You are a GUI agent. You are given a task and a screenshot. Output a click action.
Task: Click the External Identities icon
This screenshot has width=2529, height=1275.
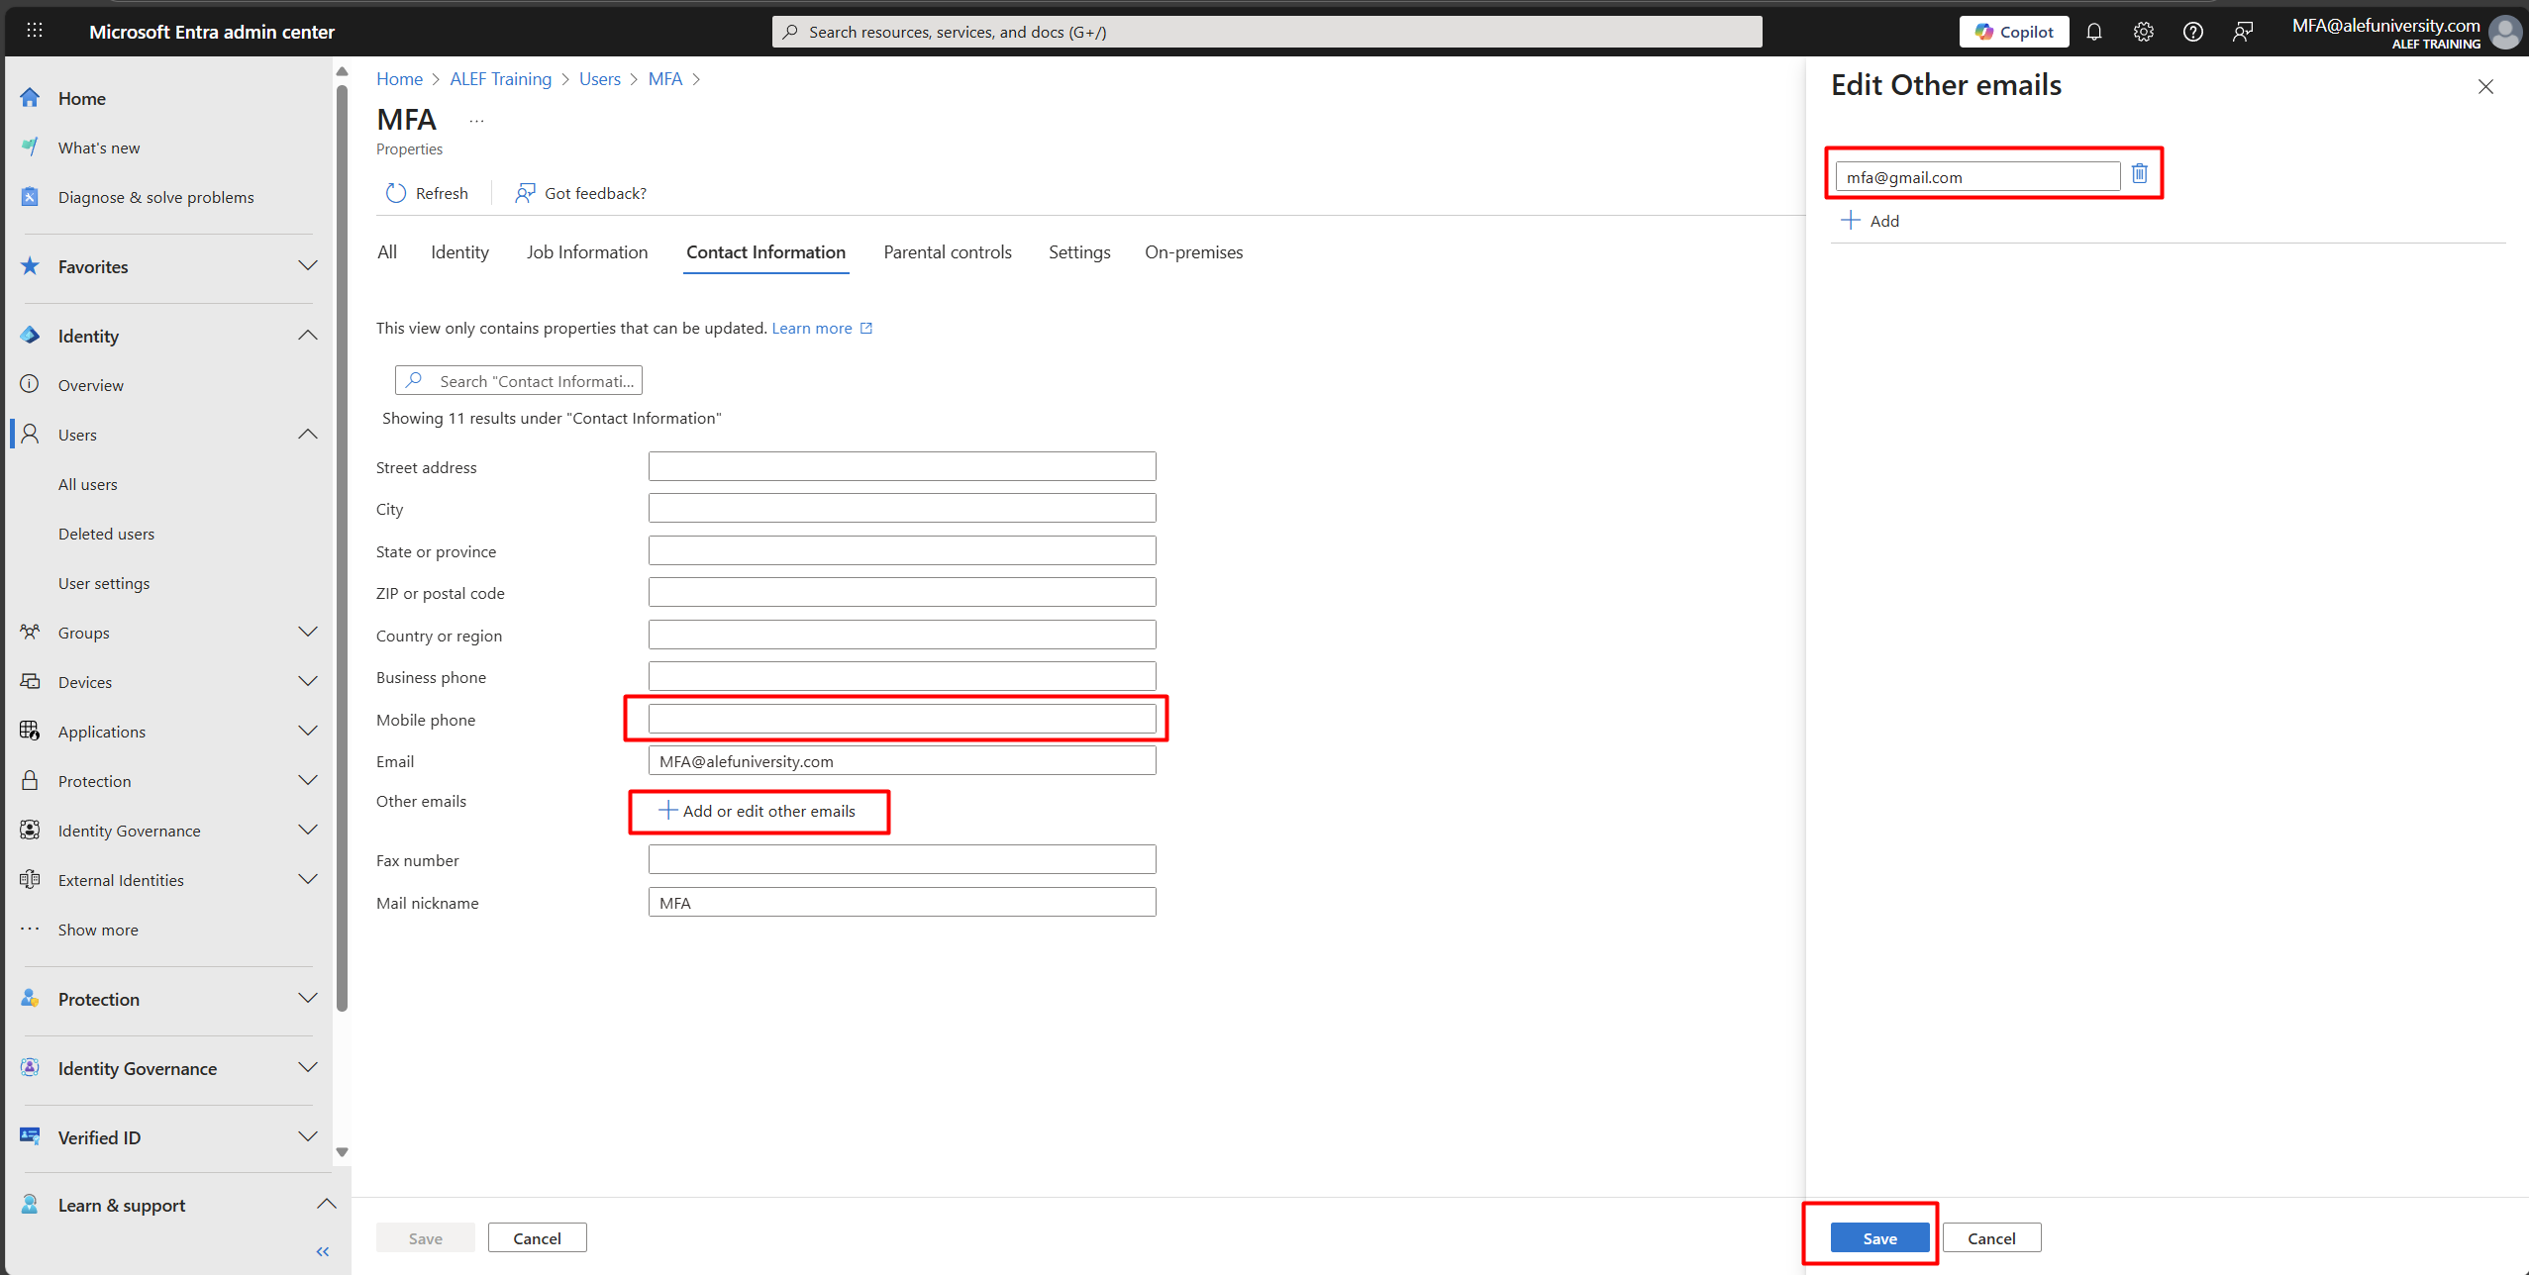coord(30,879)
